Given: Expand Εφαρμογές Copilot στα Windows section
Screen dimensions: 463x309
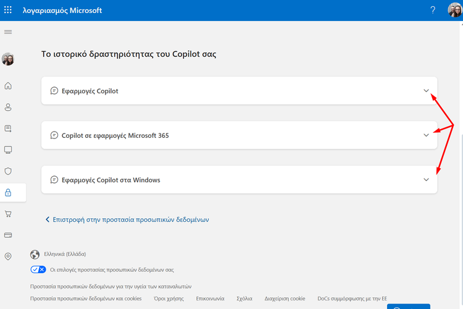Looking at the screenshot, I should click(x=426, y=180).
